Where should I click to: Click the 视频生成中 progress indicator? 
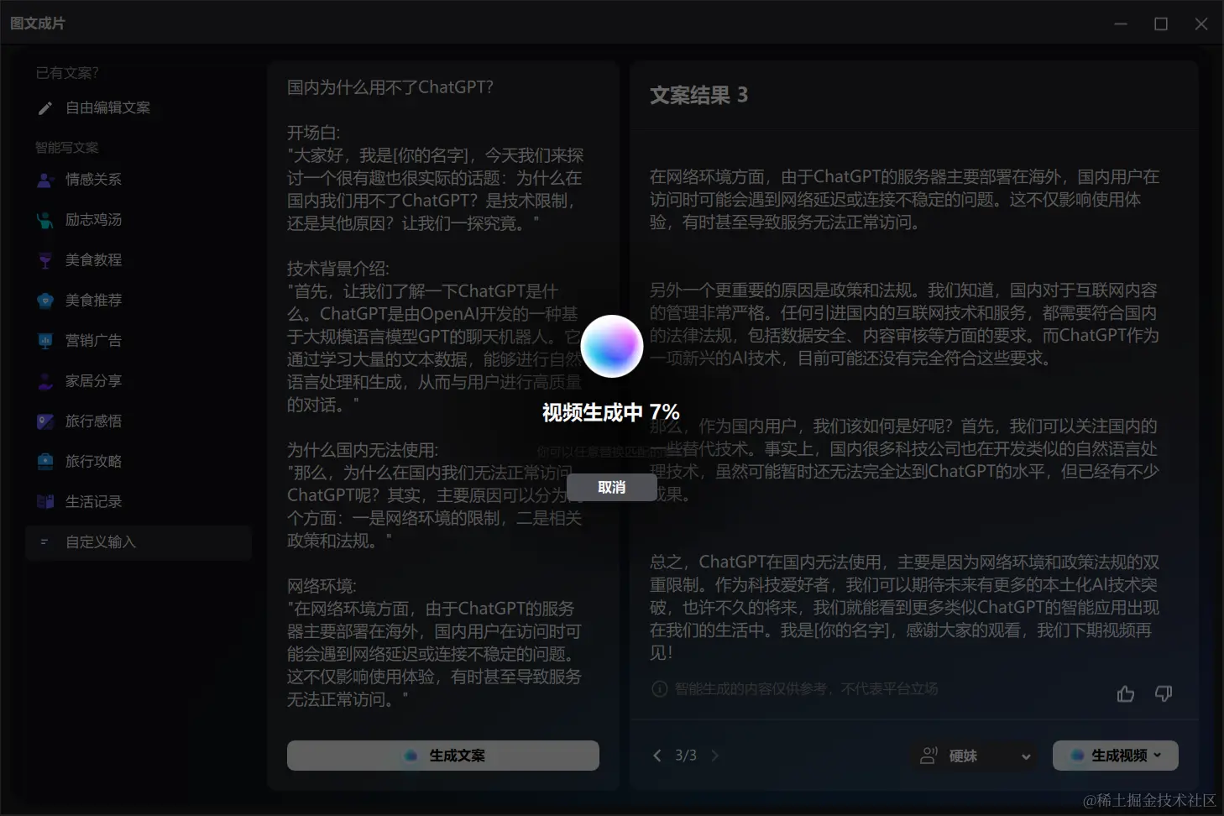612,412
